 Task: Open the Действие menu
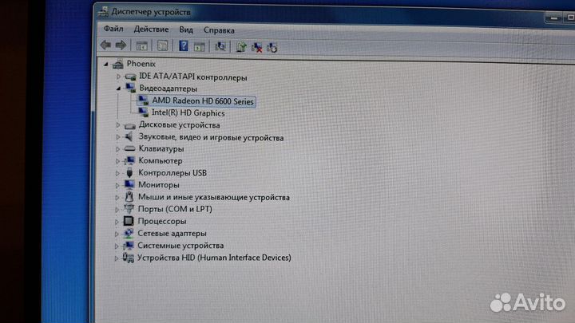(x=150, y=29)
